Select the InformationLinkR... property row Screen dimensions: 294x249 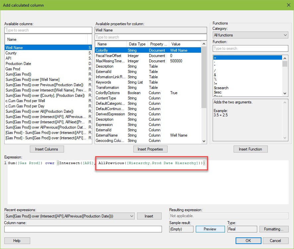pyautogui.click(x=148, y=77)
